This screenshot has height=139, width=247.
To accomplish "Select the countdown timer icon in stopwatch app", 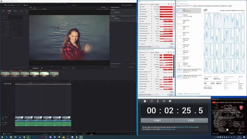I will [152, 101].
